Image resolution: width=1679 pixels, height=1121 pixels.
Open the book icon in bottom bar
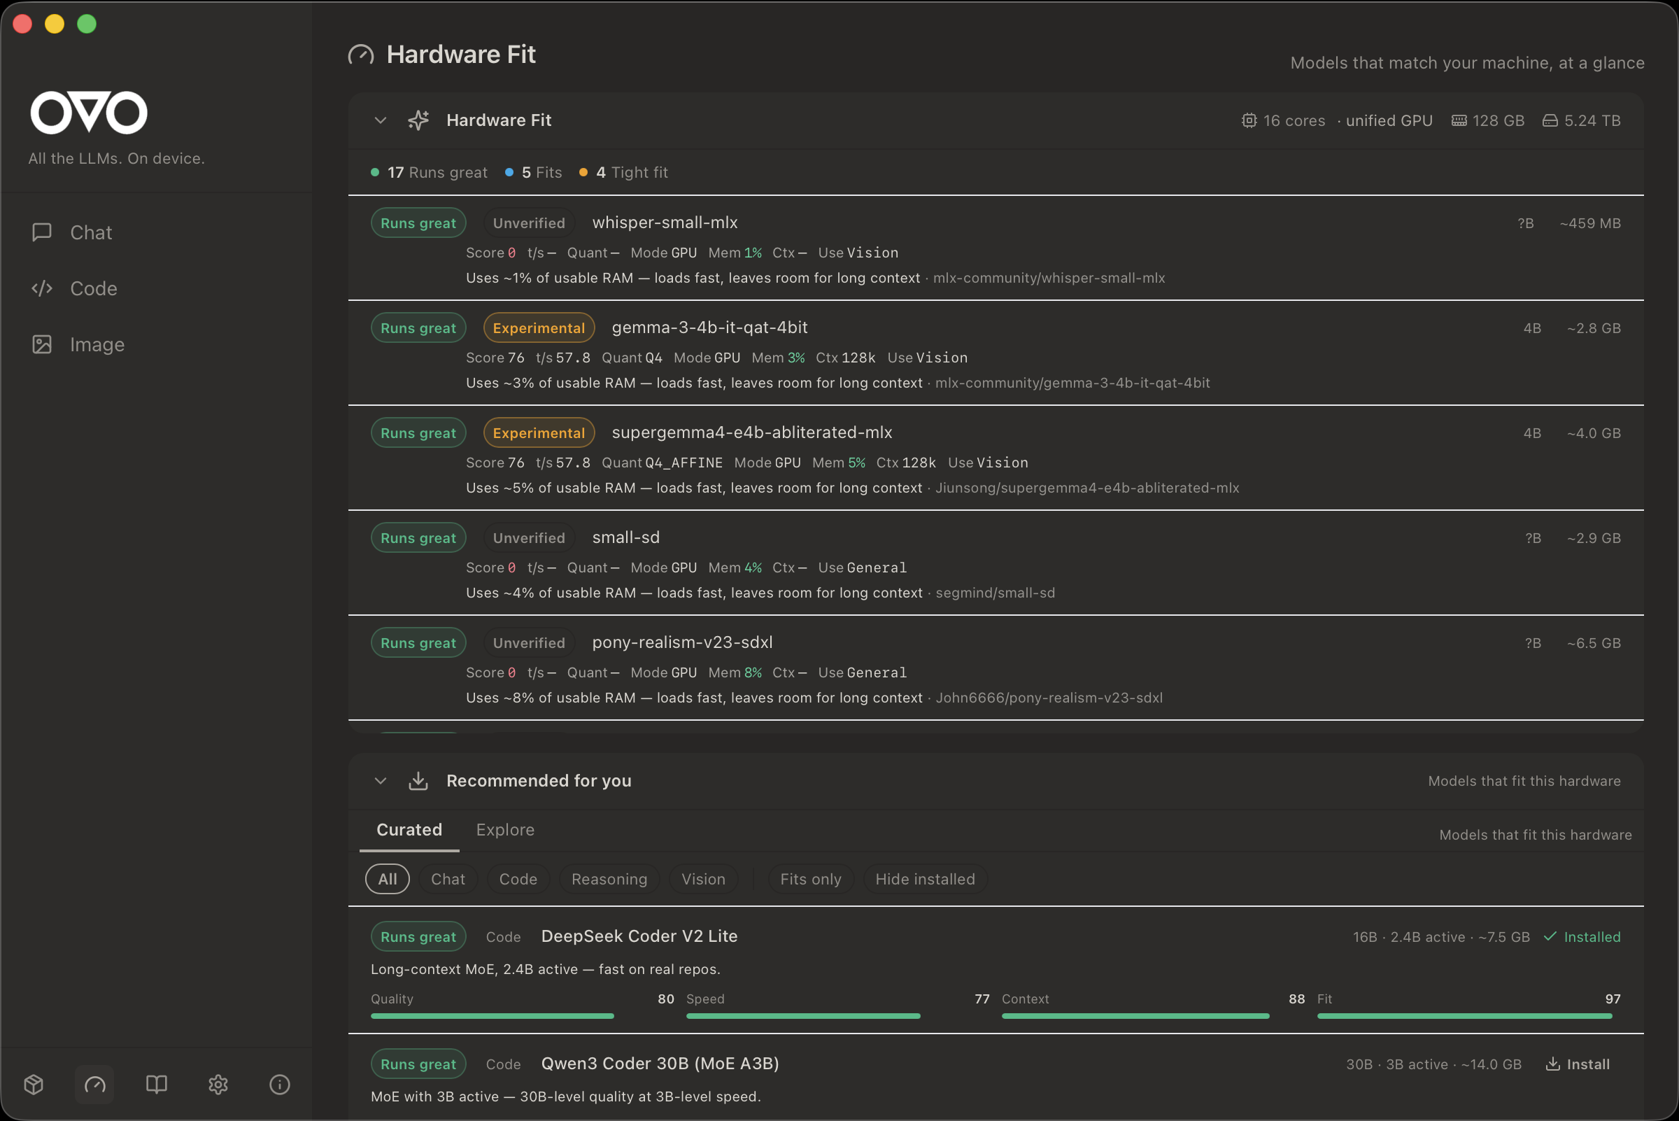[x=157, y=1085]
